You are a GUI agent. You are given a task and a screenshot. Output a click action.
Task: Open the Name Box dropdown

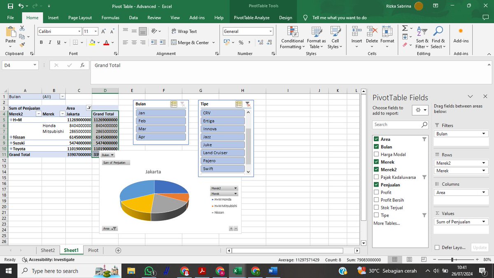pos(35,65)
